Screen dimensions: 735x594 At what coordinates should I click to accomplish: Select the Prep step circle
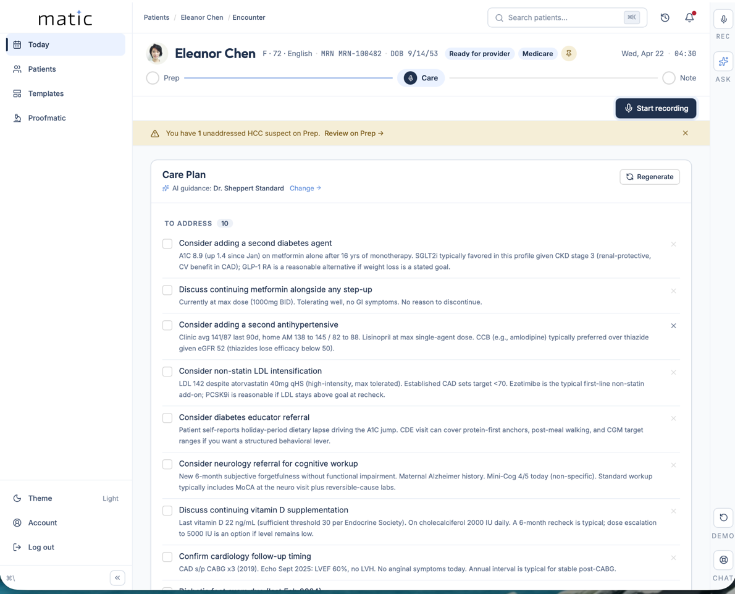tap(153, 78)
